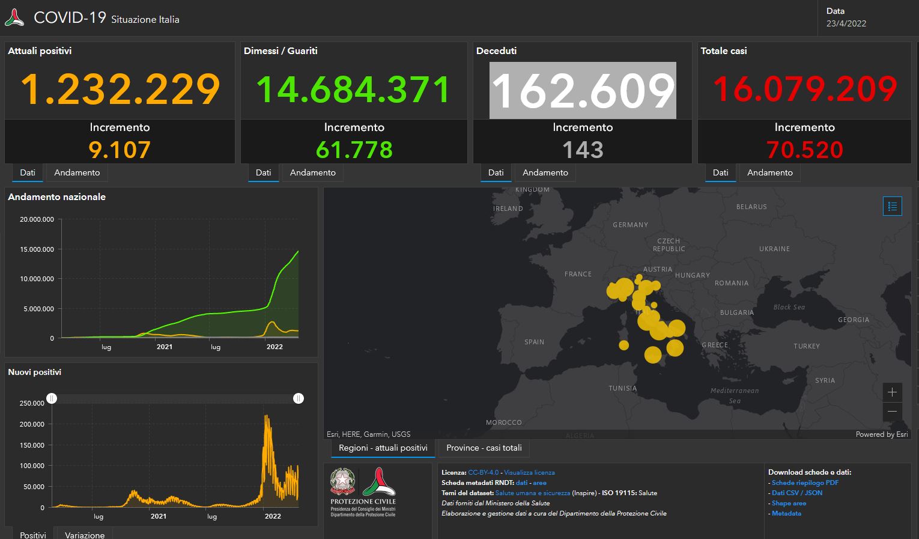The height and width of the screenshot is (539, 919).
Task: Zoom out on the map
Action: pos(892,412)
